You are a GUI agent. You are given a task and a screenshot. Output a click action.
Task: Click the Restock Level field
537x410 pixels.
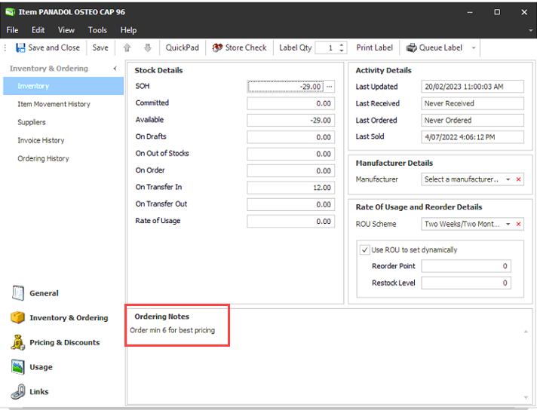466,283
